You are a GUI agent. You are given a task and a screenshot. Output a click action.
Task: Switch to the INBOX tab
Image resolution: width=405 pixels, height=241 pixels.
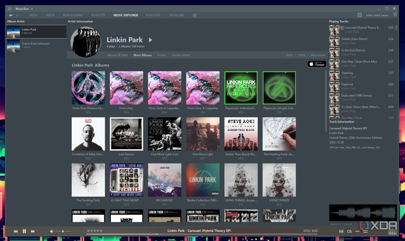tap(51, 15)
